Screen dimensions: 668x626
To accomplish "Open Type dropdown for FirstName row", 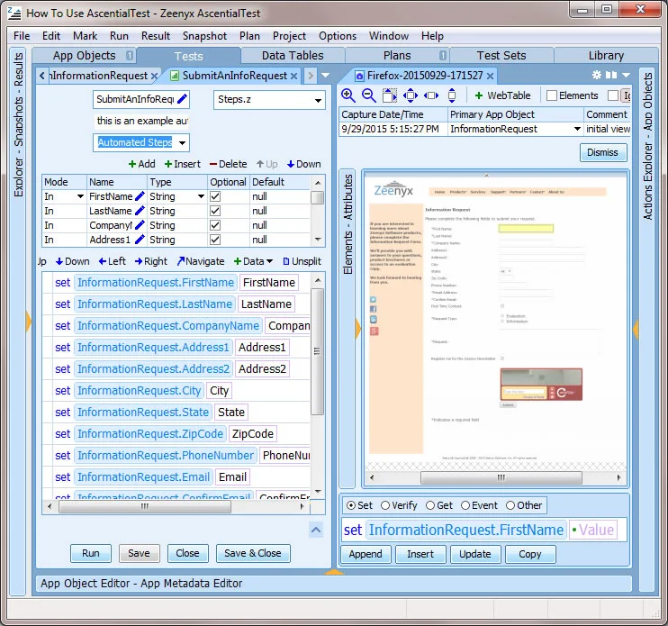I will click(201, 196).
